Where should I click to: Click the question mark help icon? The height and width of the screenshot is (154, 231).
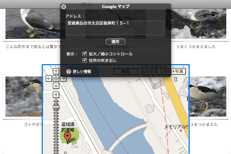pos(69,71)
